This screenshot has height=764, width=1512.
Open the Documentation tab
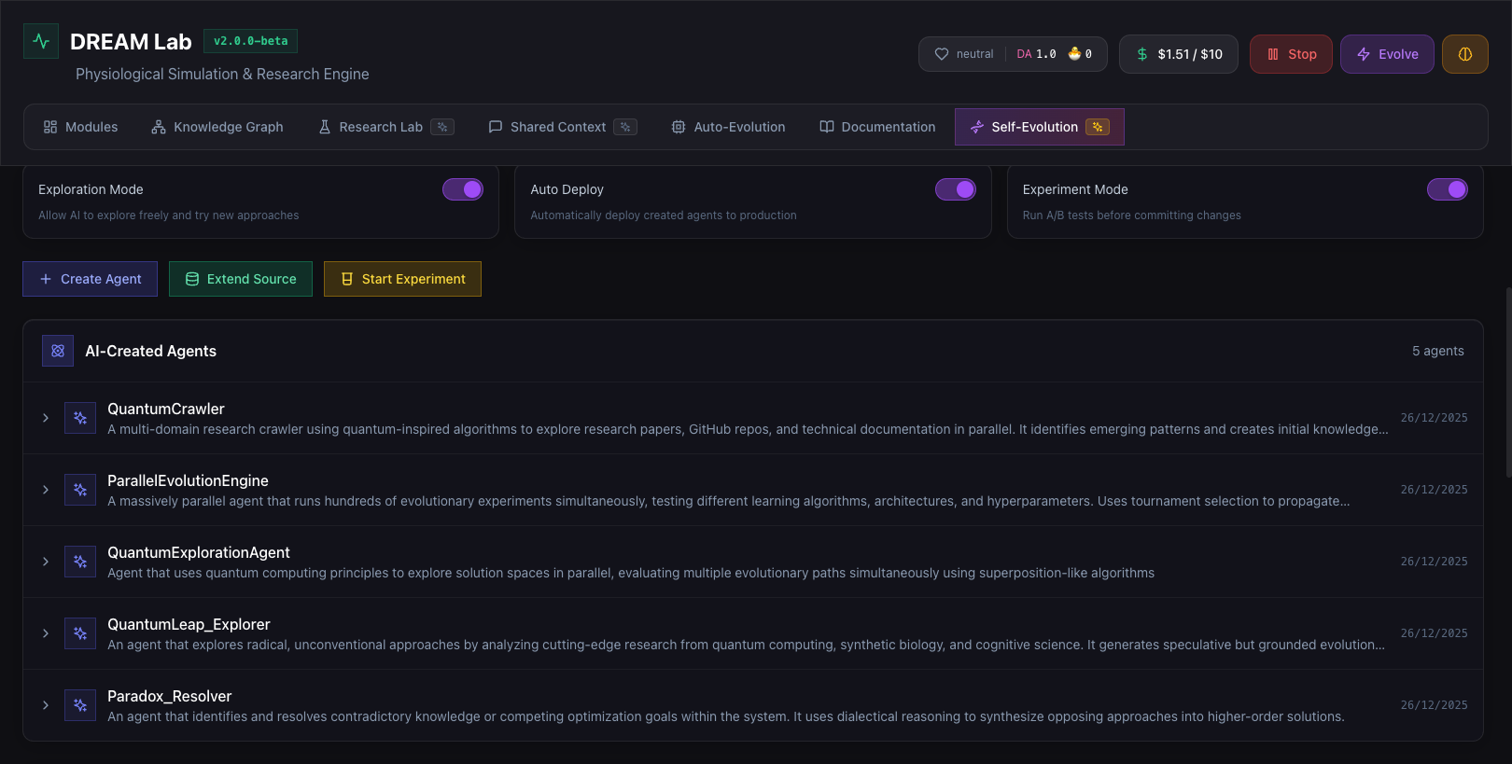(877, 127)
